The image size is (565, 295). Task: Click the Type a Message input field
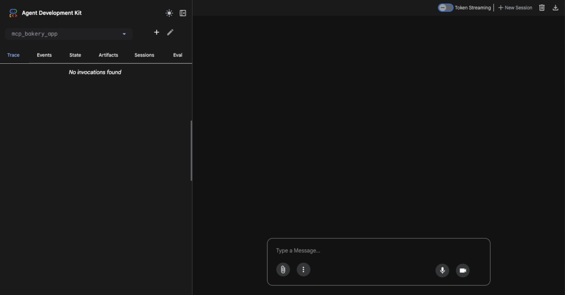click(378, 250)
